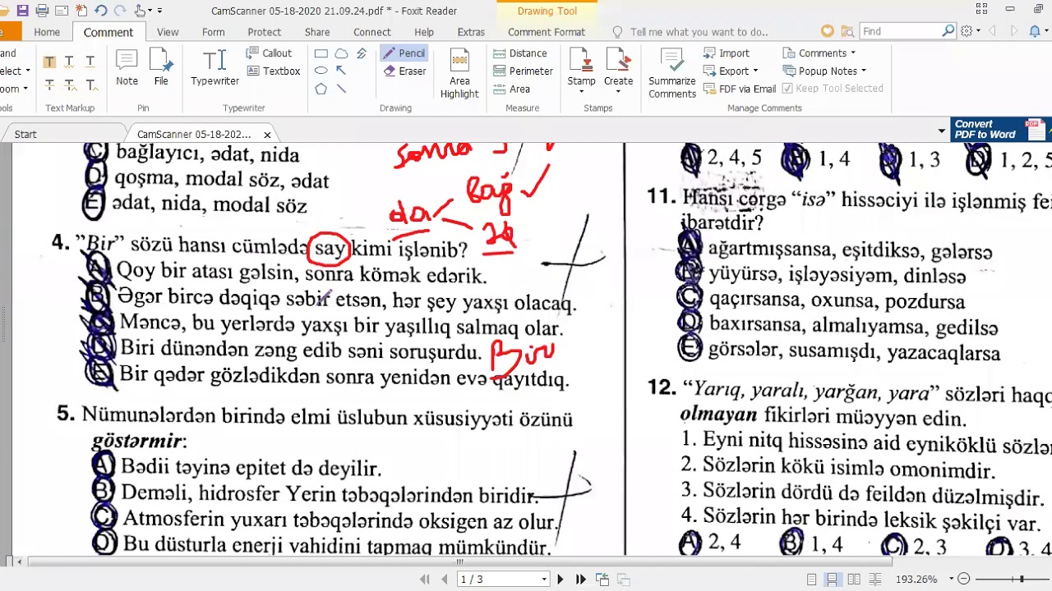Add a Note comment

click(x=127, y=67)
